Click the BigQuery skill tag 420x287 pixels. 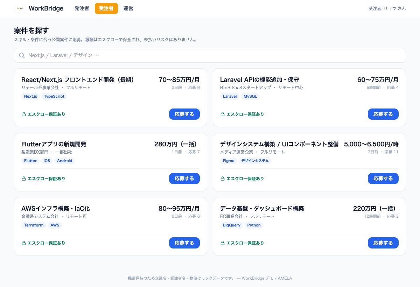(232, 225)
